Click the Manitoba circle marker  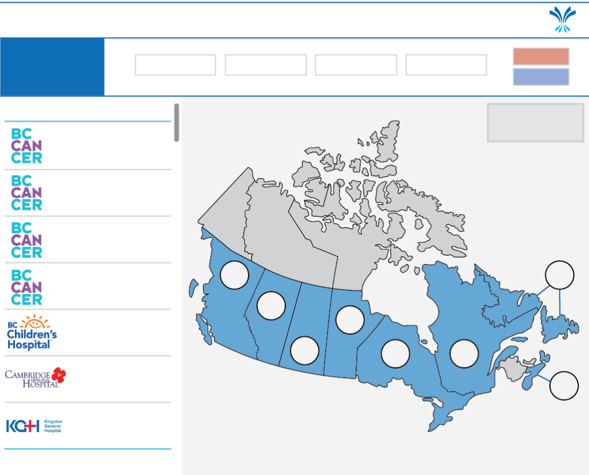(350, 320)
